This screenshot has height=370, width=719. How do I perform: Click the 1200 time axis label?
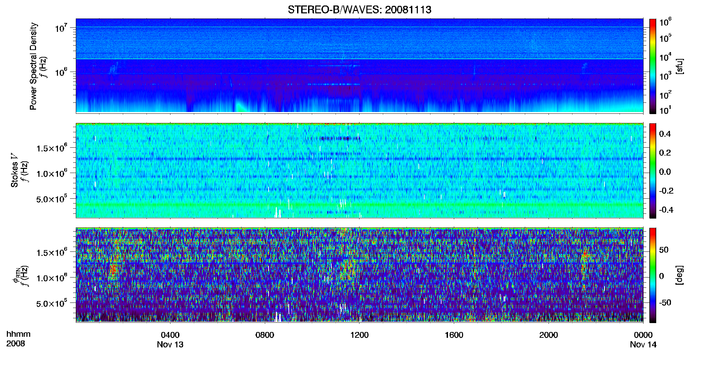coord(359,335)
